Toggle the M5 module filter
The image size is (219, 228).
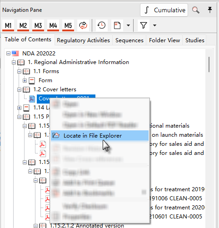[x=68, y=25]
